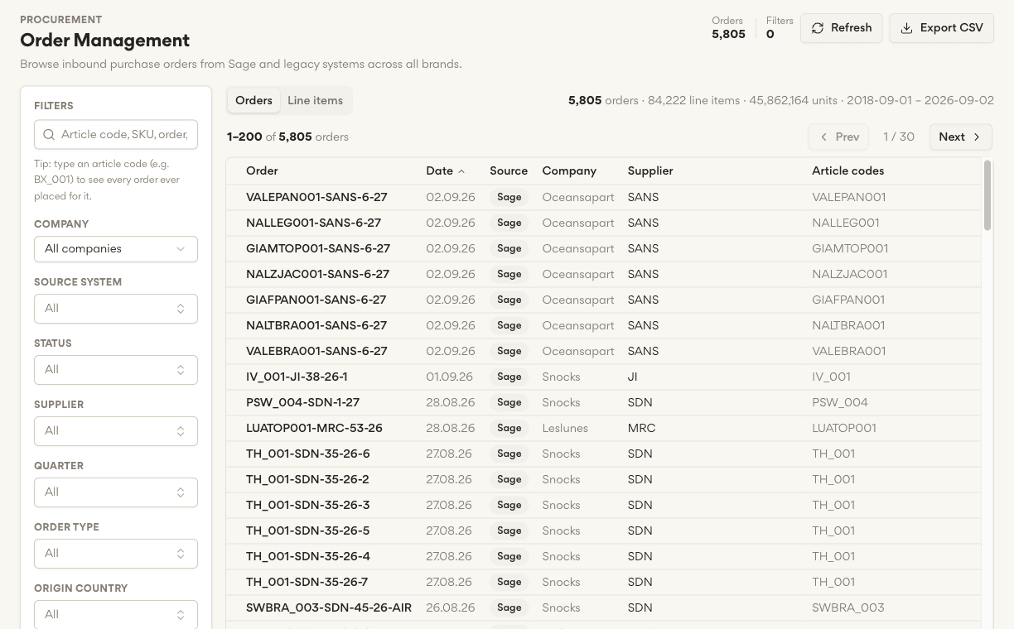Screen dimensions: 1014x629
Task: Select order LUATOP001-MRC-53-26
Action: tap(314, 429)
